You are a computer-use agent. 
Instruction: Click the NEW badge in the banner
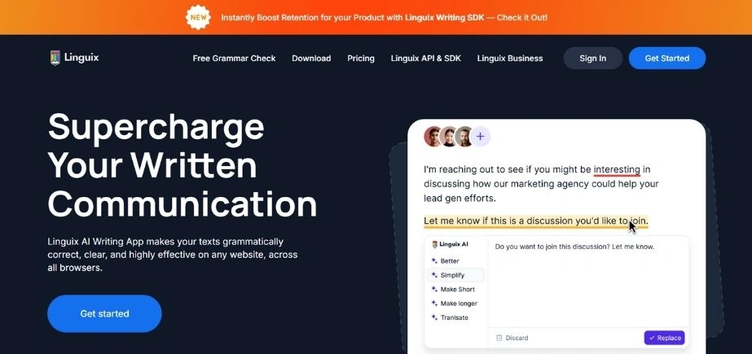pyautogui.click(x=198, y=17)
